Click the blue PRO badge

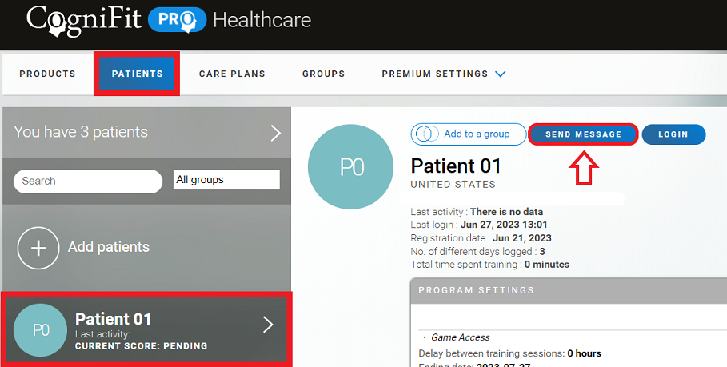177,19
